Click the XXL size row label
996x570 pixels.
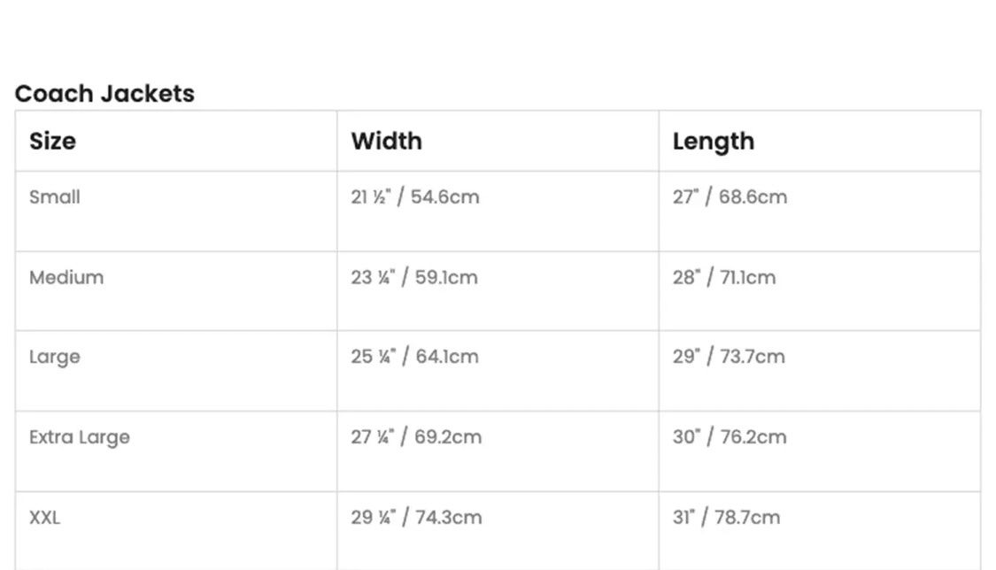(x=44, y=517)
